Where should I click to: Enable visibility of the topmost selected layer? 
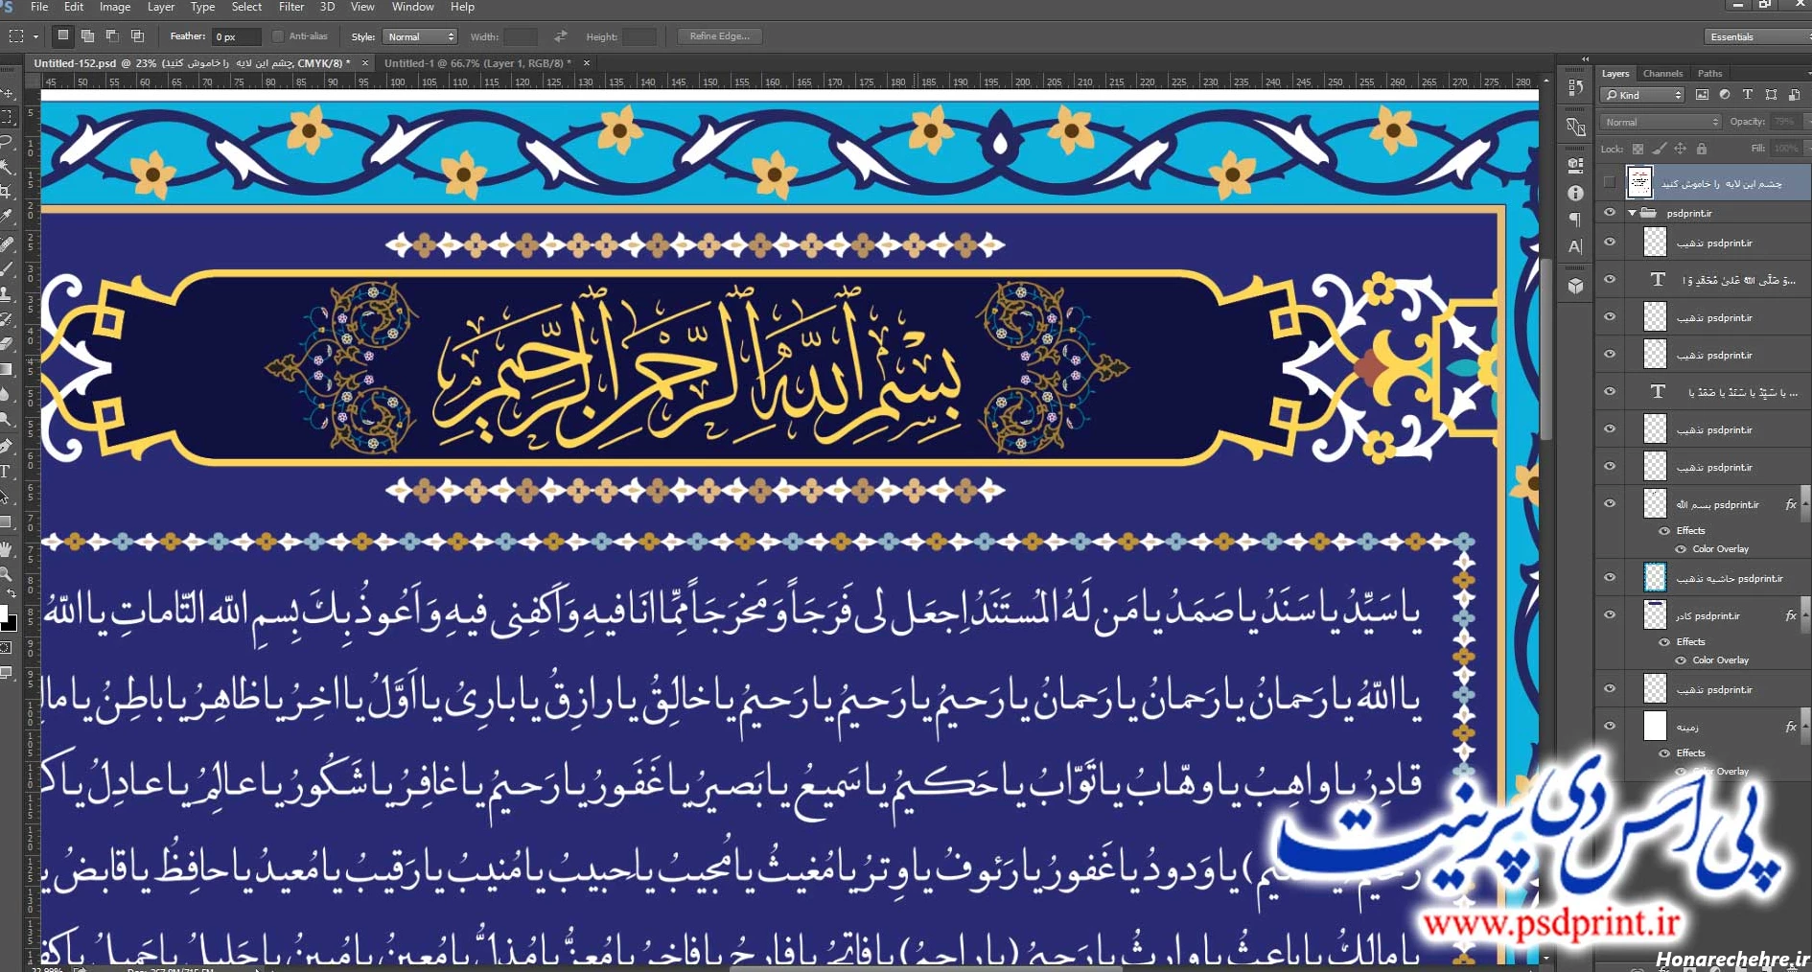pyautogui.click(x=1610, y=181)
